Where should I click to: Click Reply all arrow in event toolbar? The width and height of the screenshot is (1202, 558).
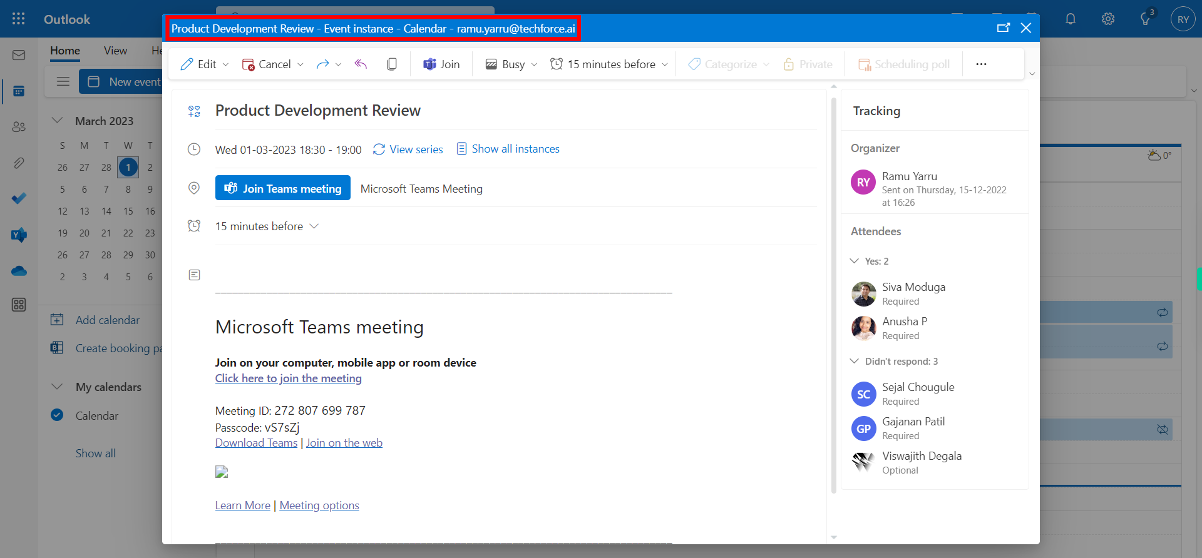point(361,64)
